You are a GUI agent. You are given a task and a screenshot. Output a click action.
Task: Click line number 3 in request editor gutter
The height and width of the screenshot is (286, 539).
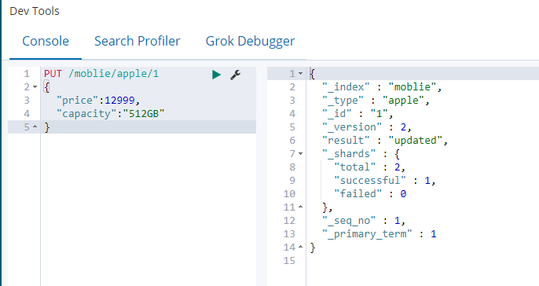pyautogui.click(x=27, y=101)
